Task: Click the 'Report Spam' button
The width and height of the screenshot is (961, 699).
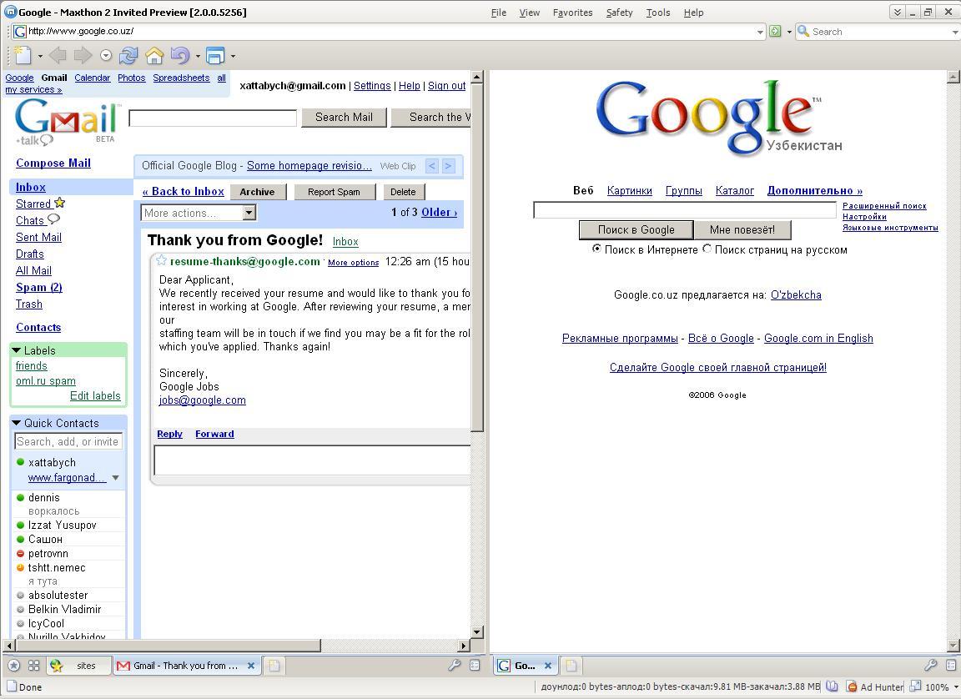Action: [x=334, y=192]
